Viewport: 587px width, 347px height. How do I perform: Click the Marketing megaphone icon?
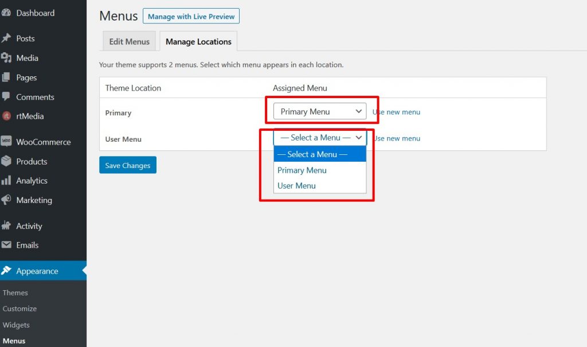click(6, 200)
